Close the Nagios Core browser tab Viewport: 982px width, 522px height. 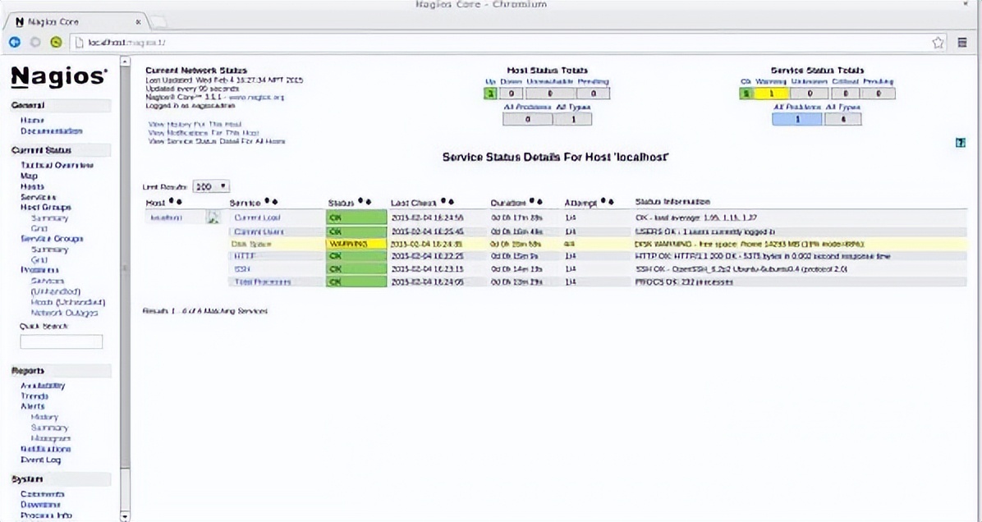138,21
